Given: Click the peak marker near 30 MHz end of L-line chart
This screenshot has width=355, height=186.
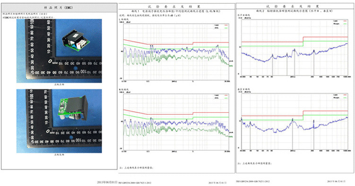Looking at the screenshot, I should [218, 45].
